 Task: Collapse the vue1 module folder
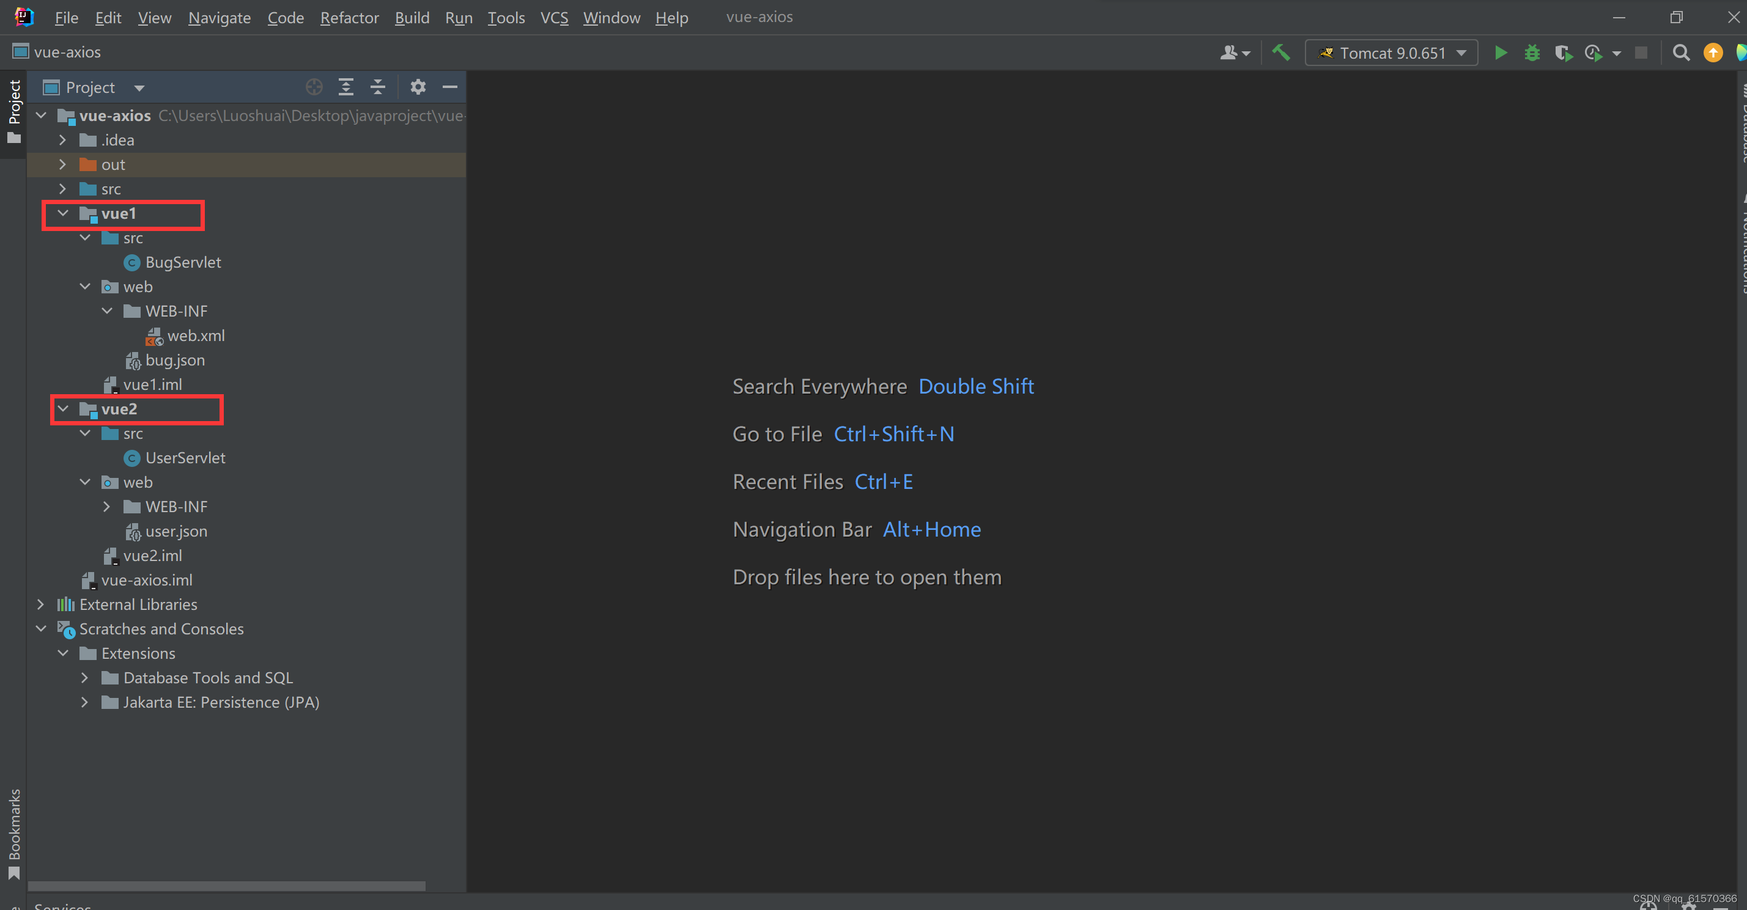63,213
